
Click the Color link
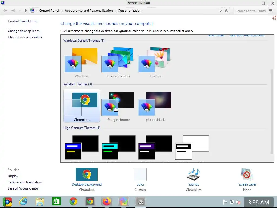[x=140, y=184]
